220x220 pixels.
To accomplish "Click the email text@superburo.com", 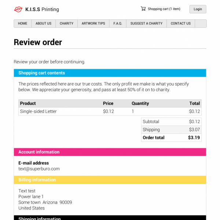I will click(39, 169).
